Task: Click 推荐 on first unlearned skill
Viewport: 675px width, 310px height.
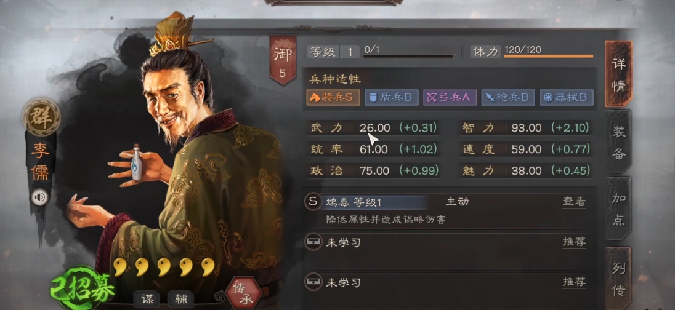Action: point(574,242)
